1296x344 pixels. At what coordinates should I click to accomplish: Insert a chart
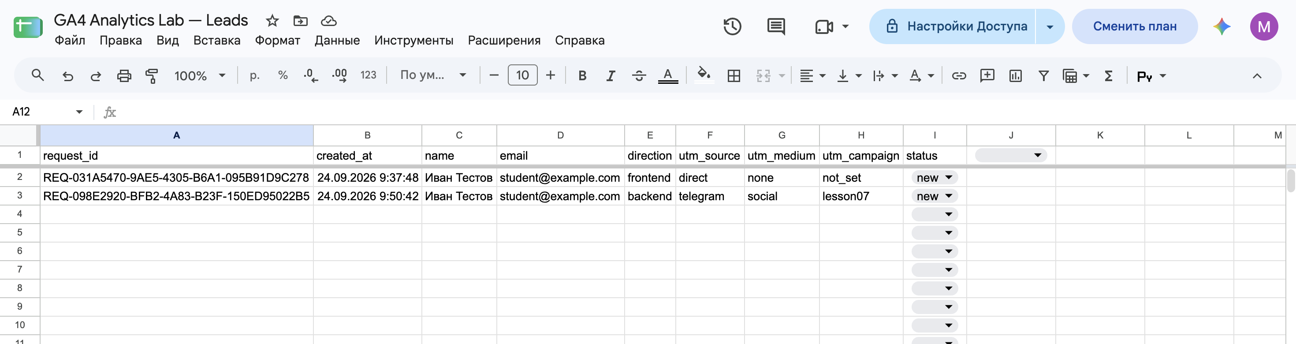[x=1015, y=75]
